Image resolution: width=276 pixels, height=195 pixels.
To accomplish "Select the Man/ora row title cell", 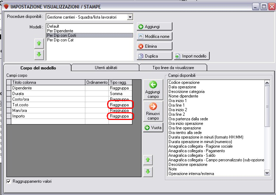I will 48,110.
